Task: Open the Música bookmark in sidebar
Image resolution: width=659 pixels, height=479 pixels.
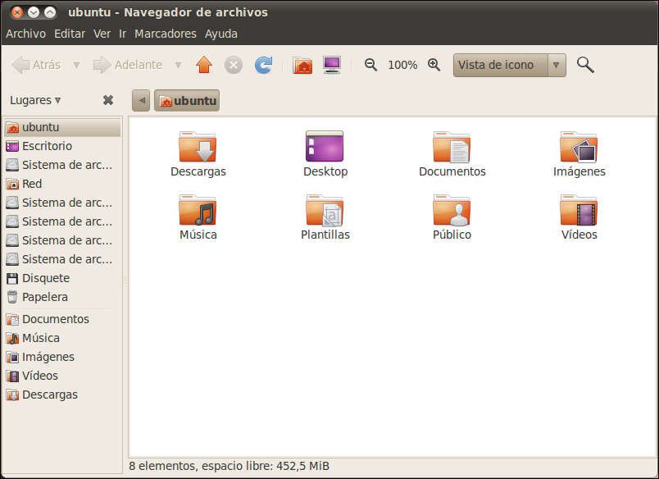Action: pyautogui.click(x=62, y=338)
